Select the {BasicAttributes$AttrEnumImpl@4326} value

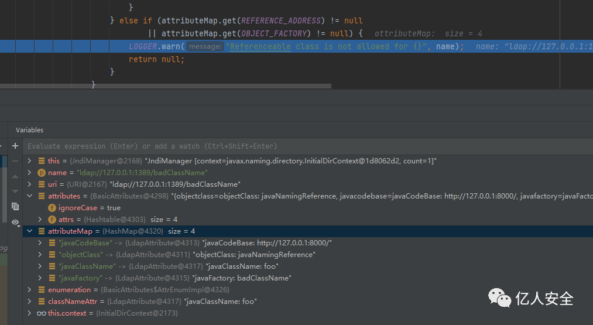[165, 290]
